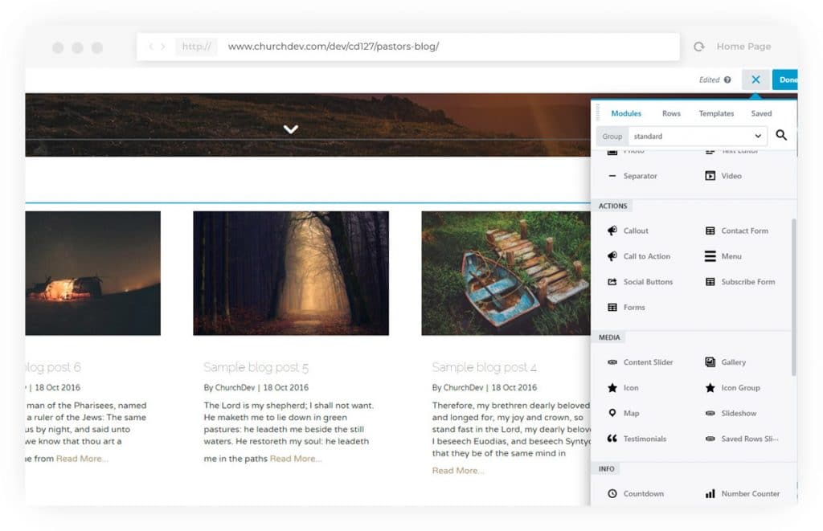Image resolution: width=823 pixels, height=531 pixels.
Task: Add the Callout megaphone icon module
Action: tap(612, 231)
